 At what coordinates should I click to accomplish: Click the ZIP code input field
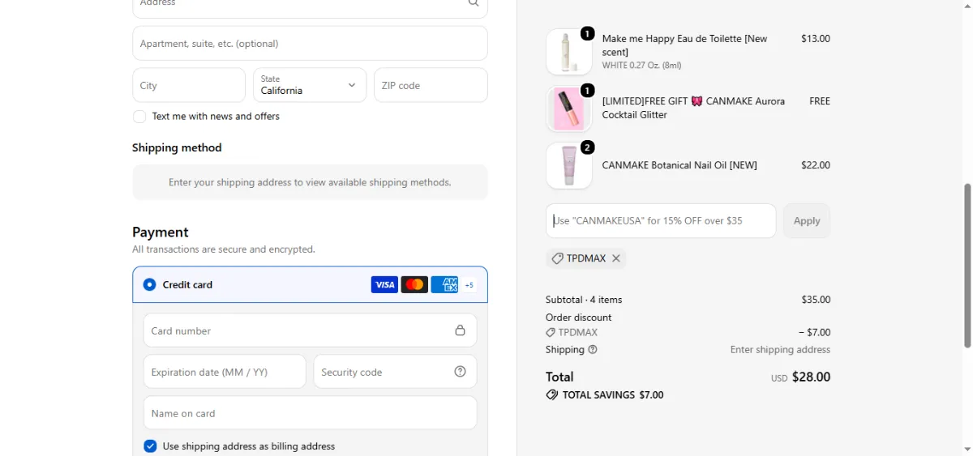point(431,85)
